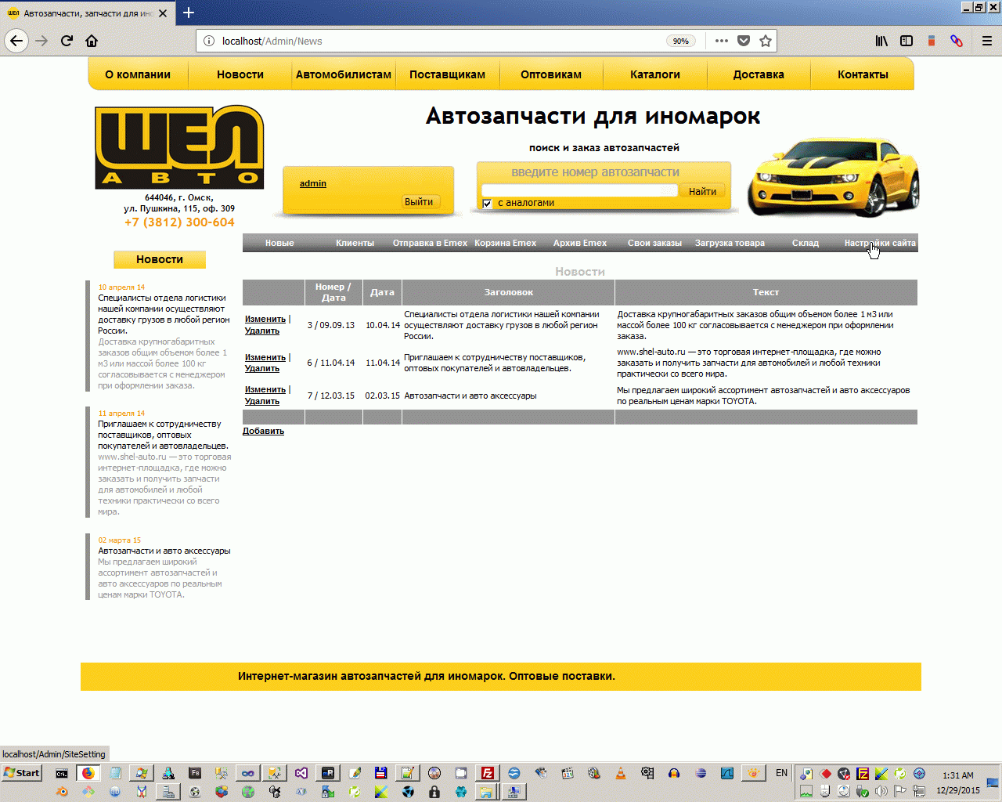Open the Каталоги menu
The image size is (1002, 802).
[655, 74]
